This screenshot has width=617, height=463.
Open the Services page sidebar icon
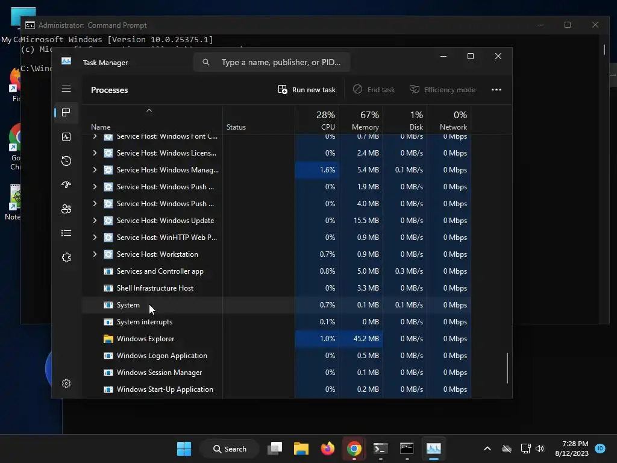(66, 257)
